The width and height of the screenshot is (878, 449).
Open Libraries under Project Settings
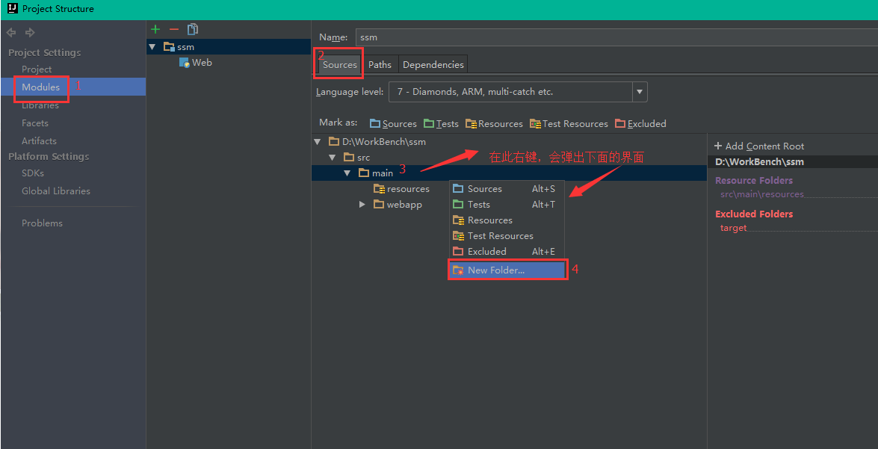(40, 105)
